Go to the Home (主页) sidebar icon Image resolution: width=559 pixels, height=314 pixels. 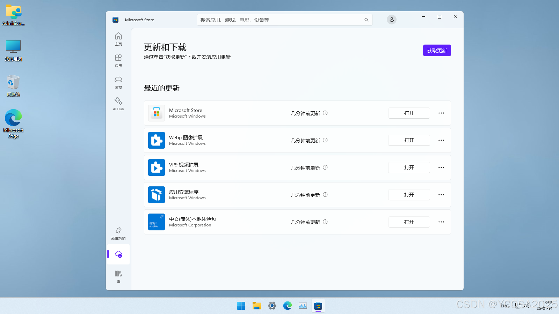pyautogui.click(x=118, y=39)
